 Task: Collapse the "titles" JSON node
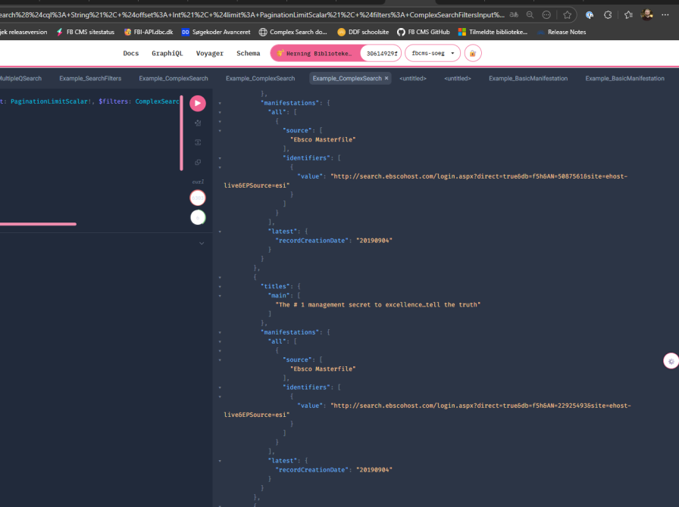click(x=220, y=286)
